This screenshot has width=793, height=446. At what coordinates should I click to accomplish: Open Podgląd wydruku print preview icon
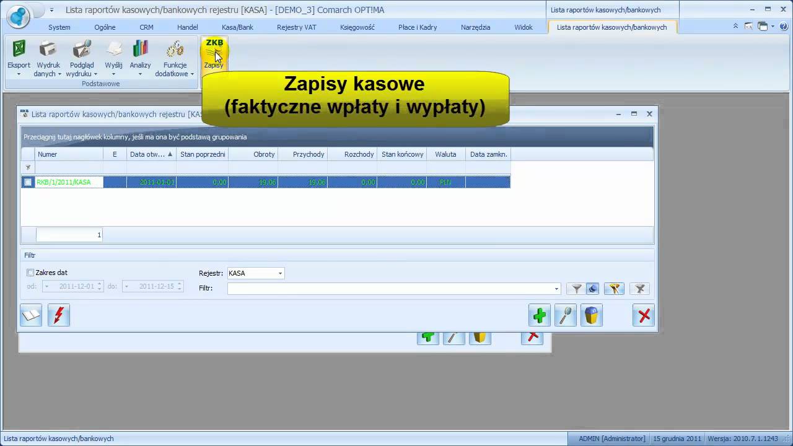82,49
